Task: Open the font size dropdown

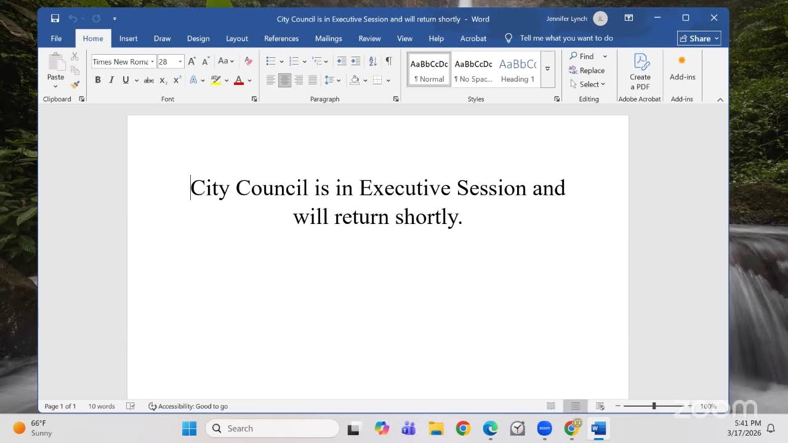Action: [x=180, y=62]
